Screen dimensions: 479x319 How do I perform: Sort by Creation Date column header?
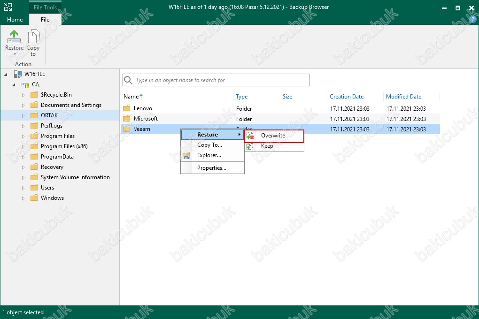pos(347,97)
